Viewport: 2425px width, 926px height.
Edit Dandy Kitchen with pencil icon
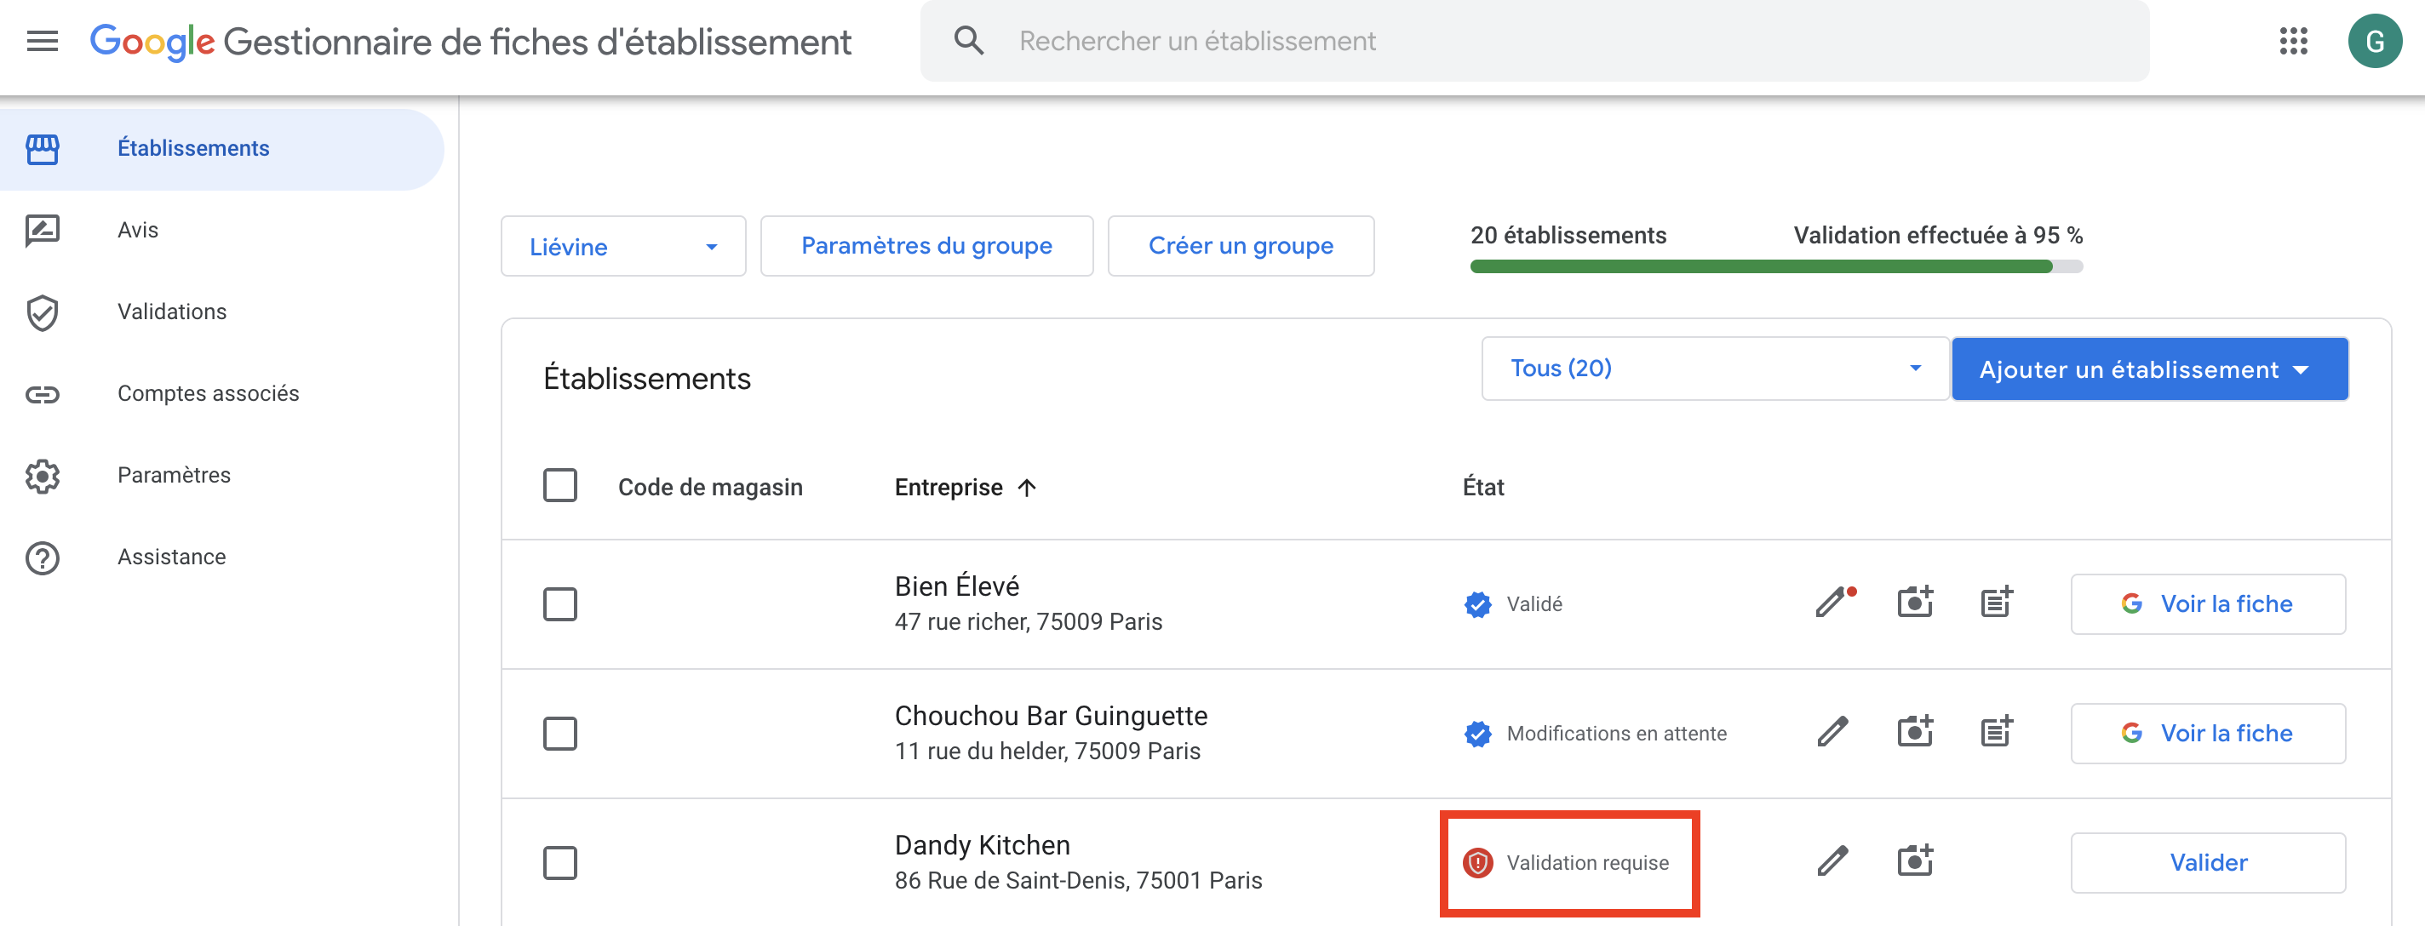tap(1831, 861)
